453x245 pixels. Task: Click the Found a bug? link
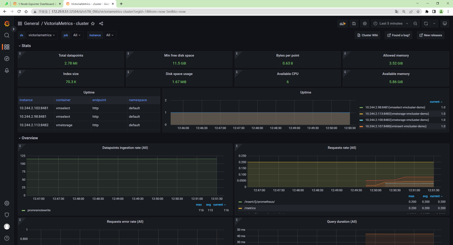click(x=398, y=35)
